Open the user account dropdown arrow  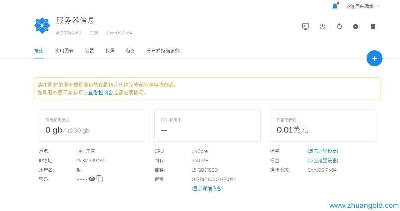(378, 6)
